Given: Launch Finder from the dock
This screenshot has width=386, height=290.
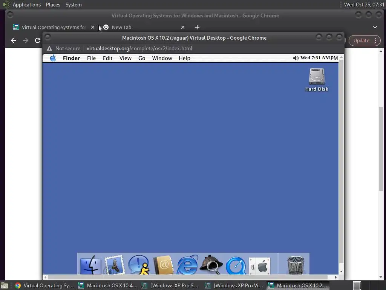Looking at the screenshot, I should tap(90, 265).
